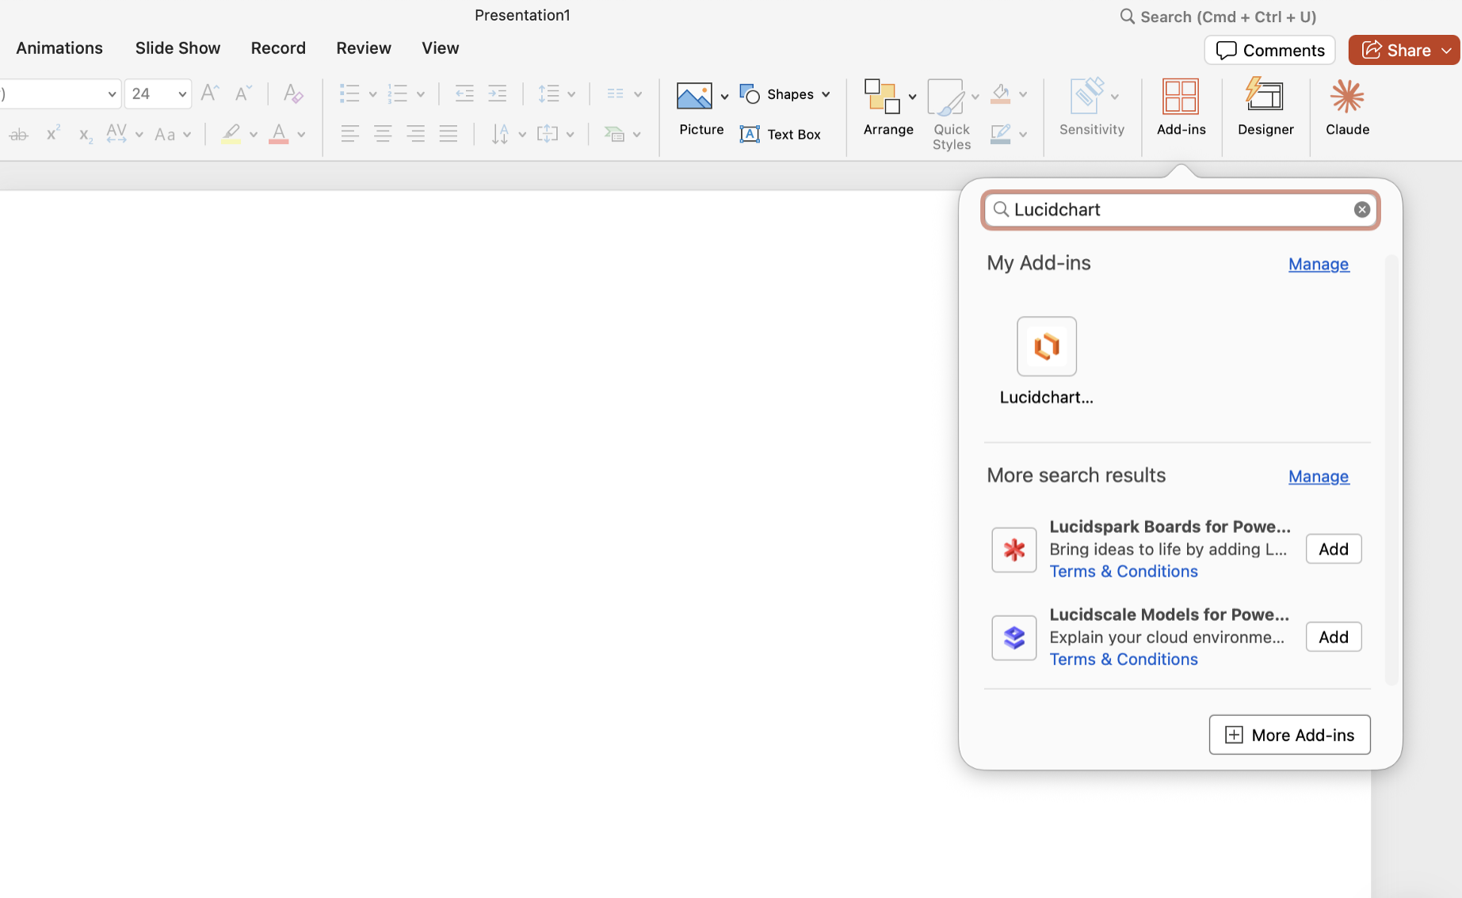The image size is (1462, 898).
Task: Apply numbered list formatting
Action: pos(397,93)
